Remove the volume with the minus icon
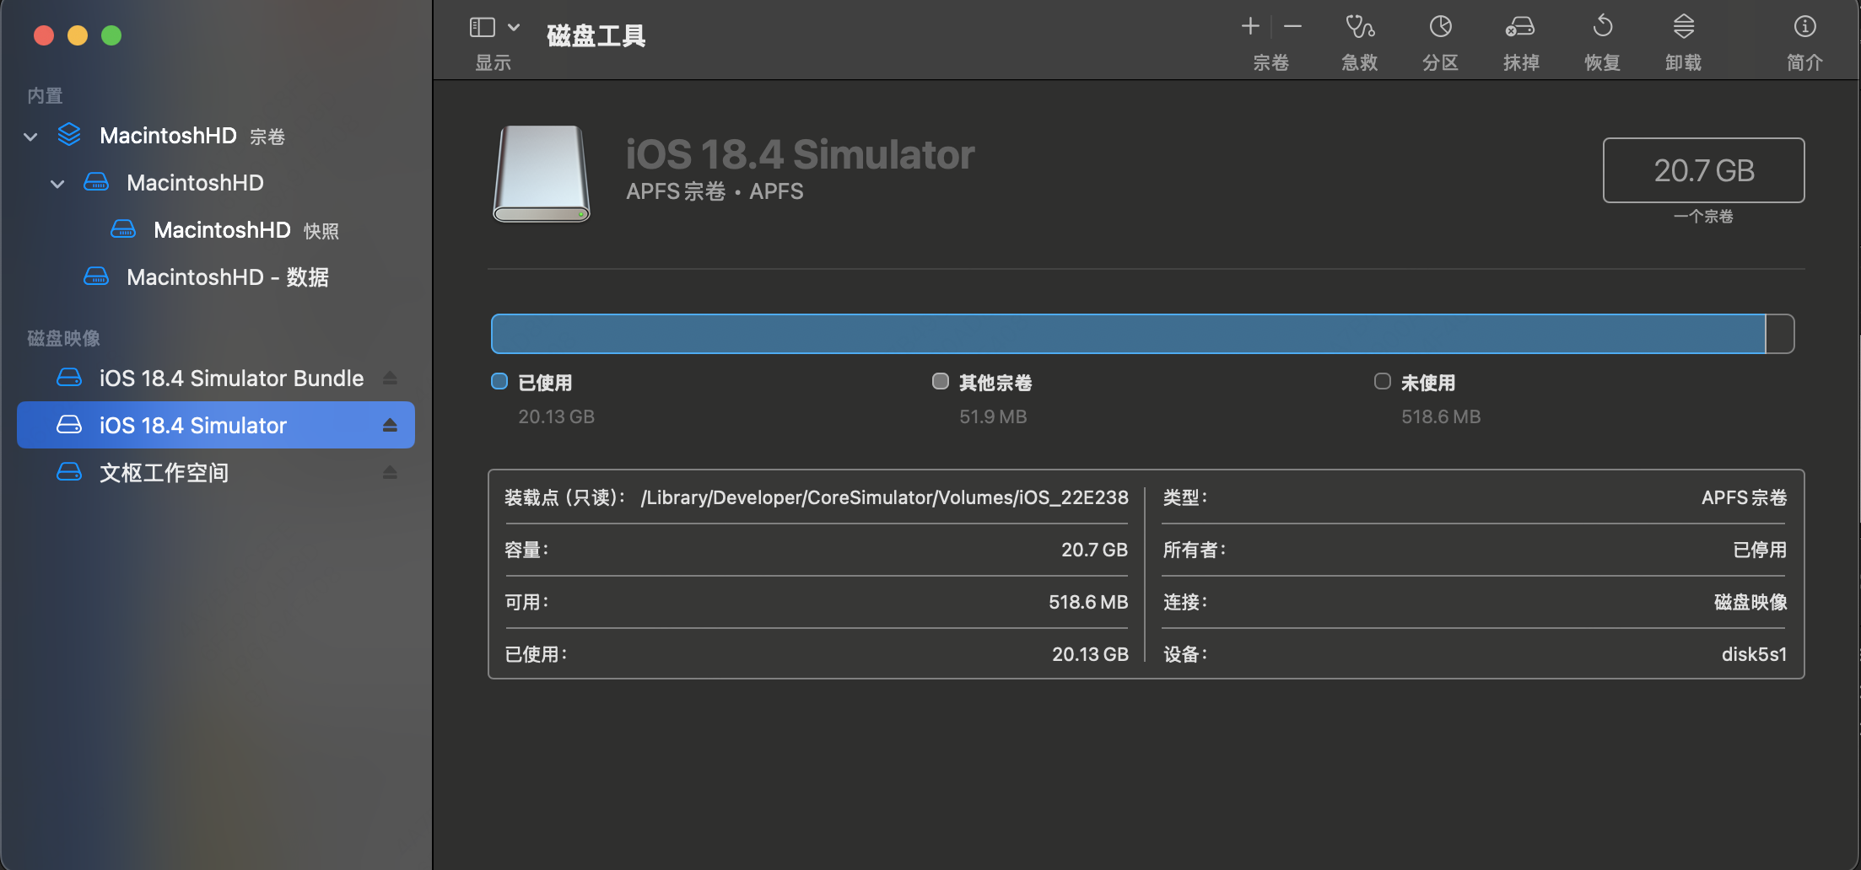Image resolution: width=1861 pixels, height=870 pixels. click(x=1292, y=27)
